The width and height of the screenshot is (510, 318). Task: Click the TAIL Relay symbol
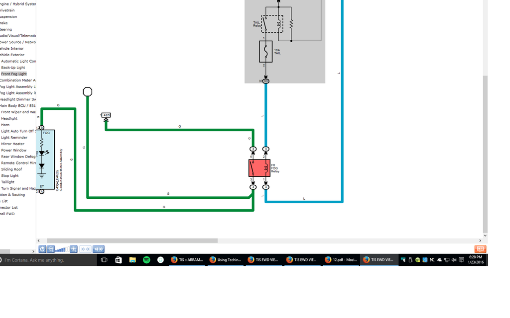[x=272, y=24]
